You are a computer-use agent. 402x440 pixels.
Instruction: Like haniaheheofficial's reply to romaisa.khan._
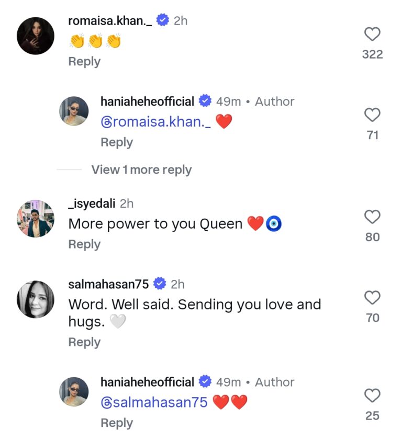[372, 115]
